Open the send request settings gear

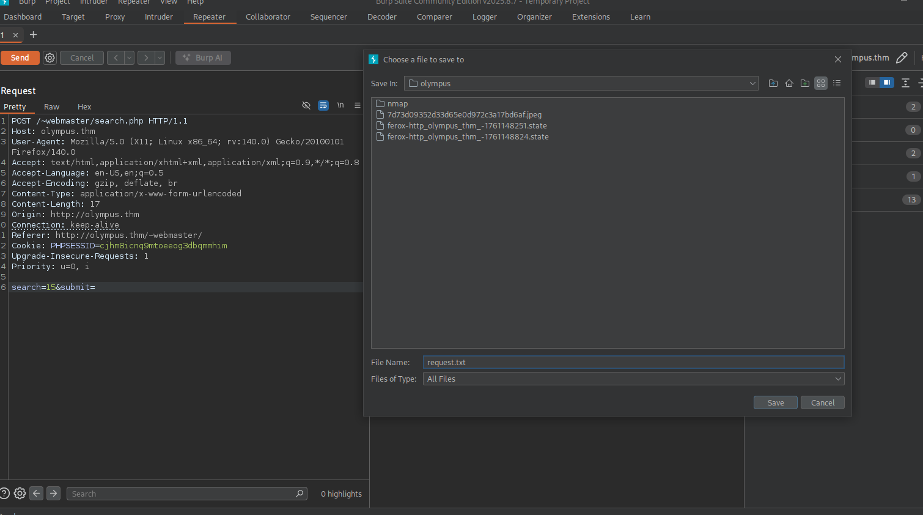pyautogui.click(x=50, y=57)
